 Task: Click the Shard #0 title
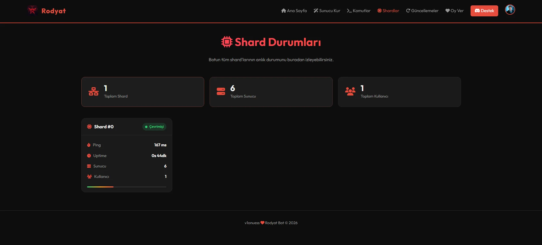104,127
